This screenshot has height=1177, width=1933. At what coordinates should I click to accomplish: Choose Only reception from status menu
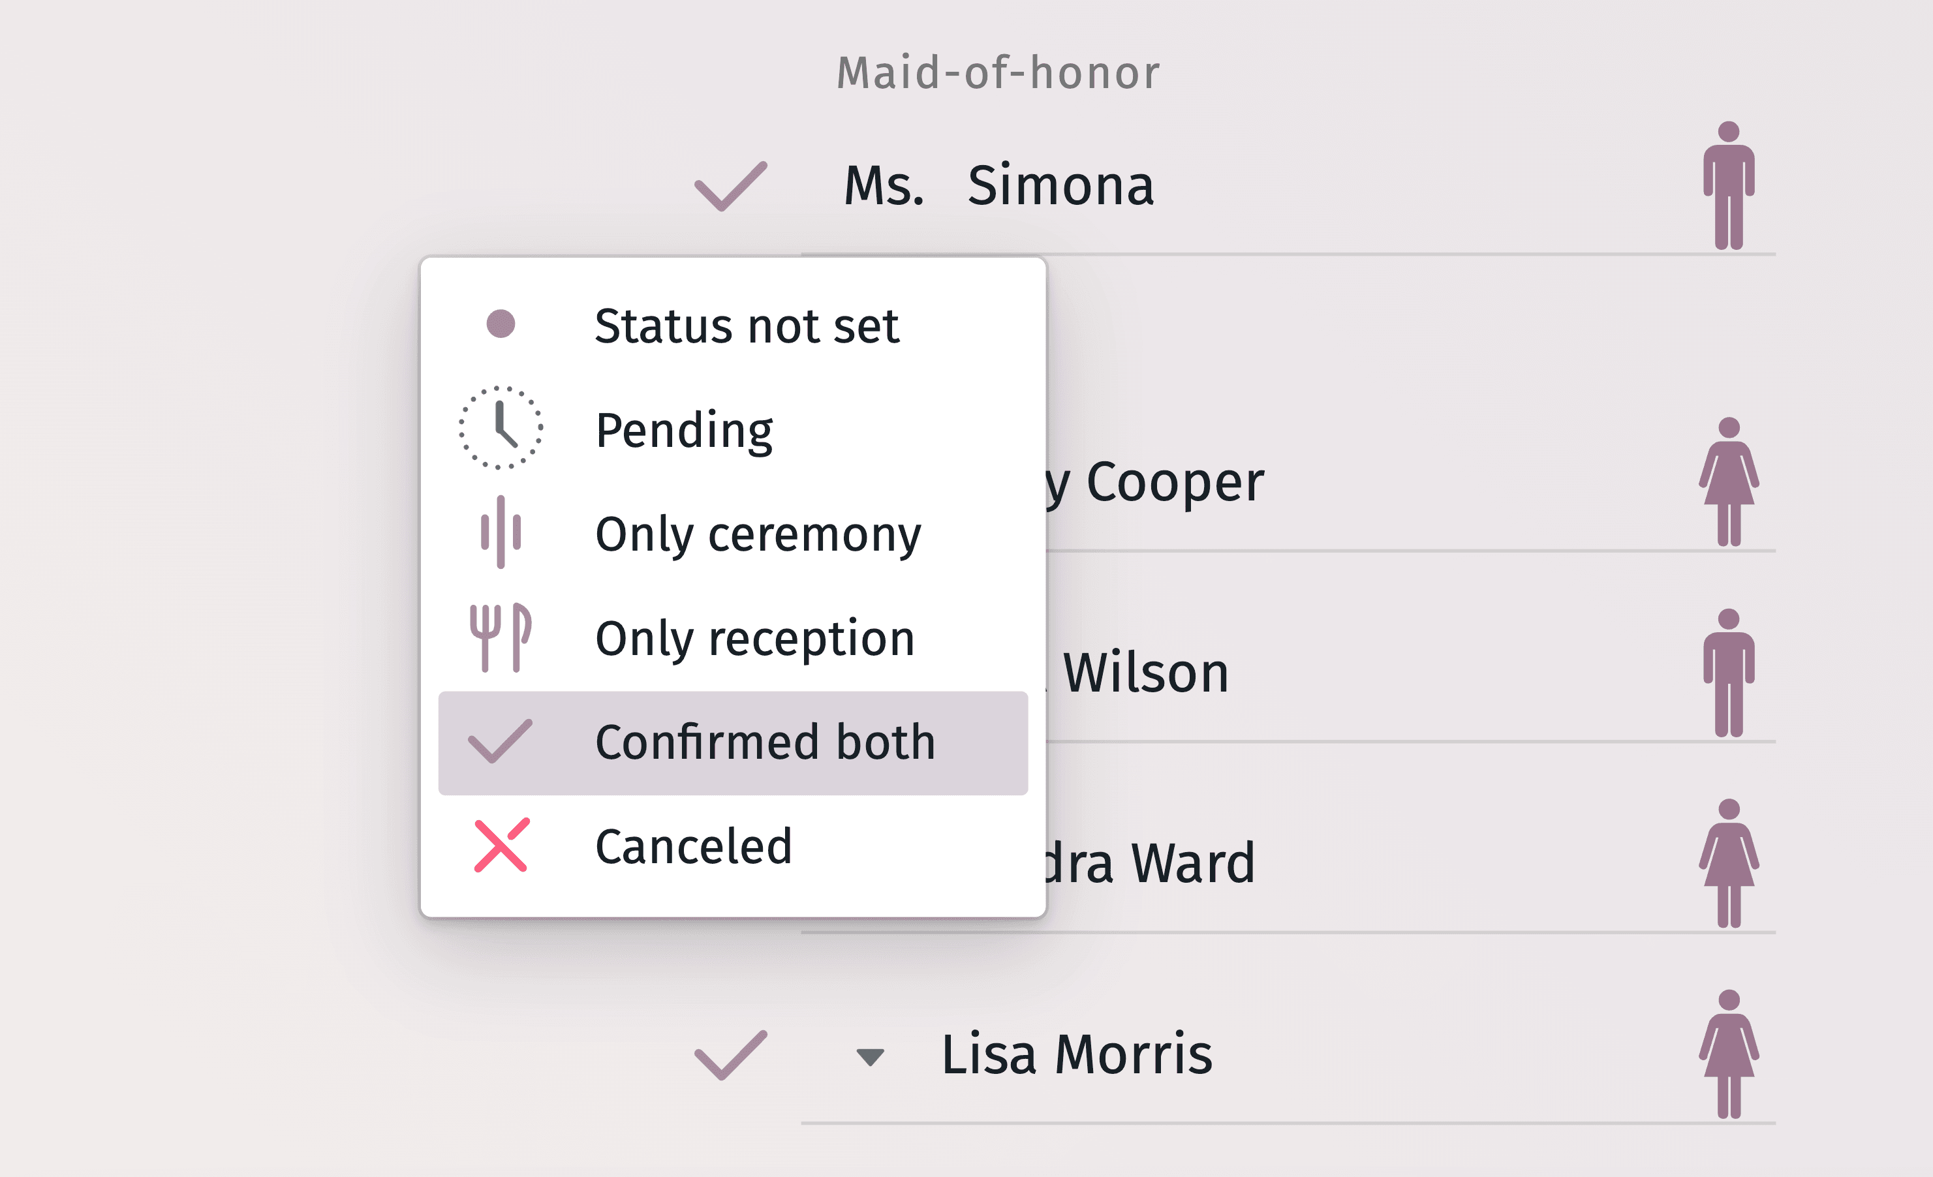pyautogui.click(x=754, y=637)
